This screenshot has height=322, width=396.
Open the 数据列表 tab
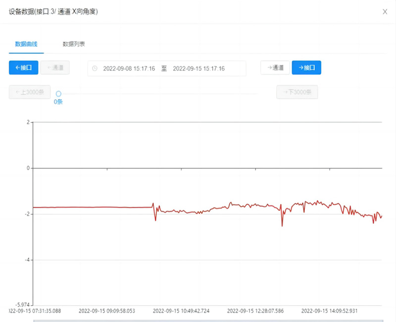74,44
